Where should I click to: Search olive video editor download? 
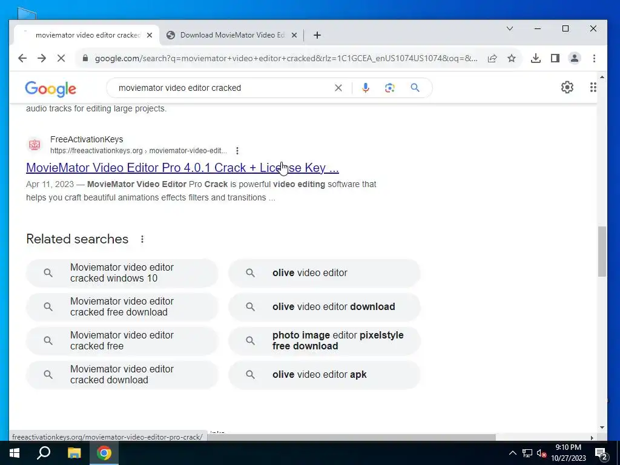tap(325, 307)
